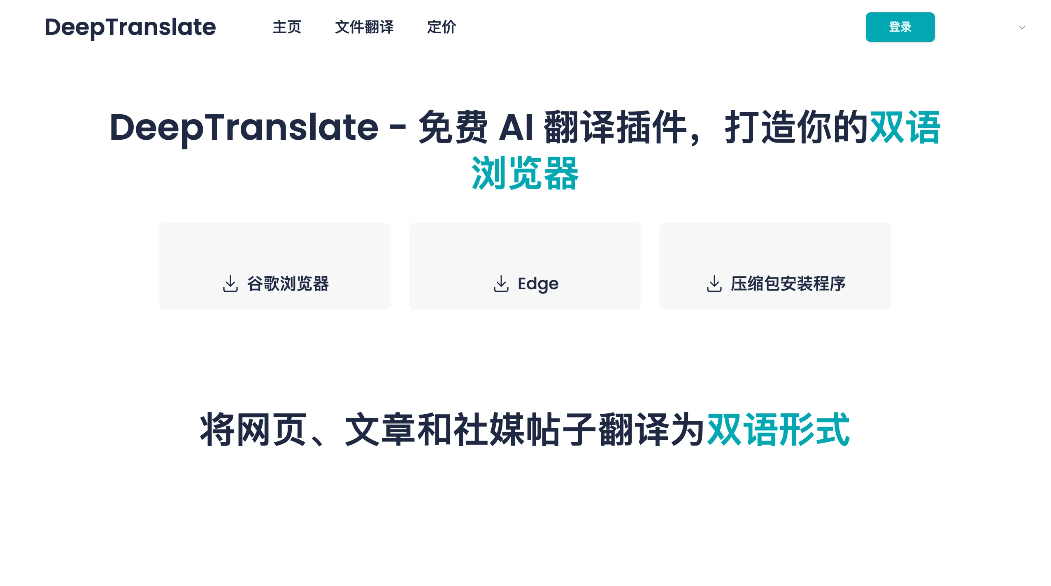The width and height of the screenshot is (1051, 586).
Task: Open the 文件翻译 page from the nav
Action: pos(364,28)
